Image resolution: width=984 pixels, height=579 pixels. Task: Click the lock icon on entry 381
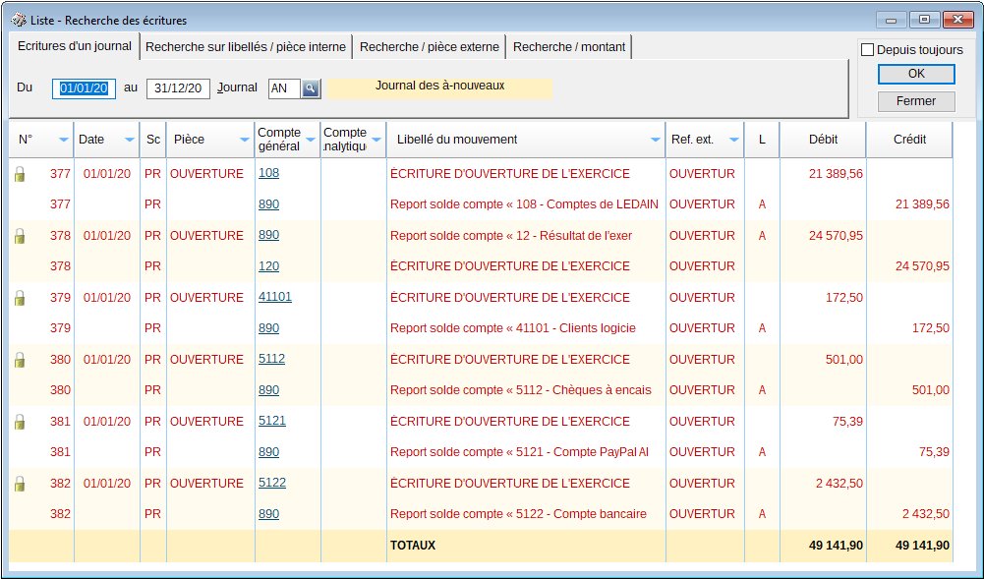point(20,422)
